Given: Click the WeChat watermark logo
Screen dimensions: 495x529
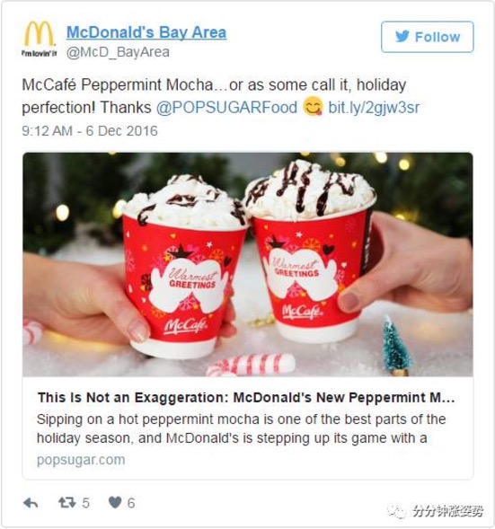Looking at the screenshot, I should pyautogui.click(x=397, y=511).
